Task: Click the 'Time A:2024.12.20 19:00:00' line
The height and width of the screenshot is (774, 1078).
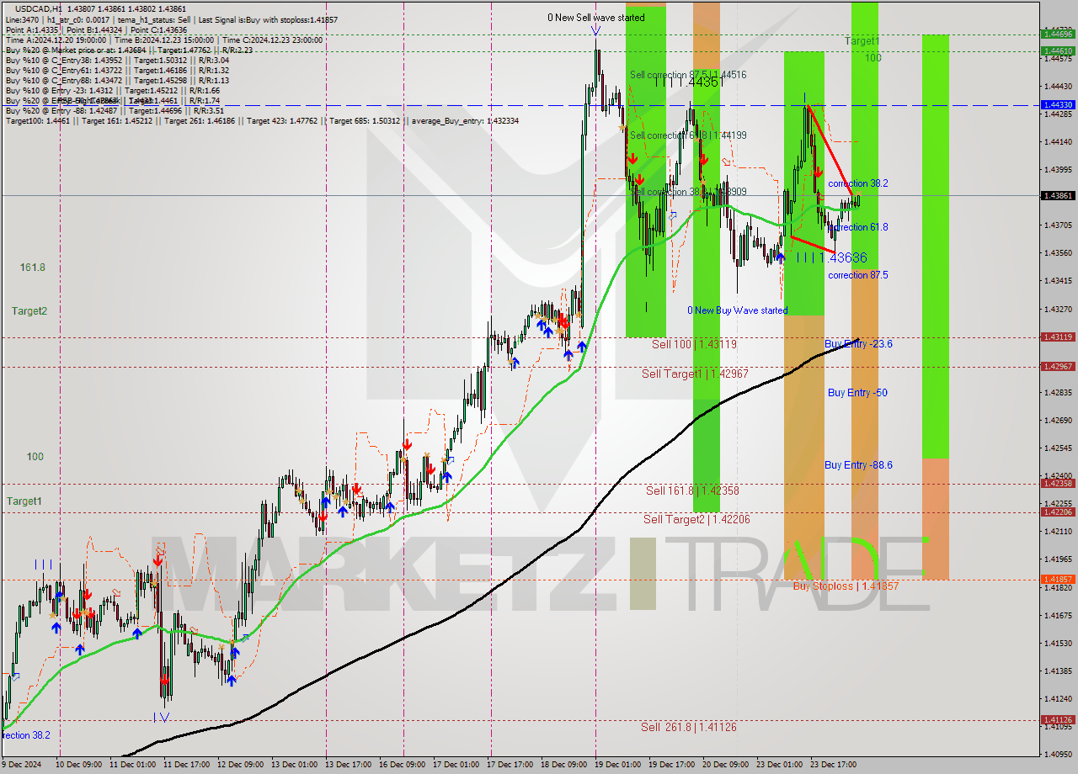Action: pyautogui.click(x=56, y=40)
